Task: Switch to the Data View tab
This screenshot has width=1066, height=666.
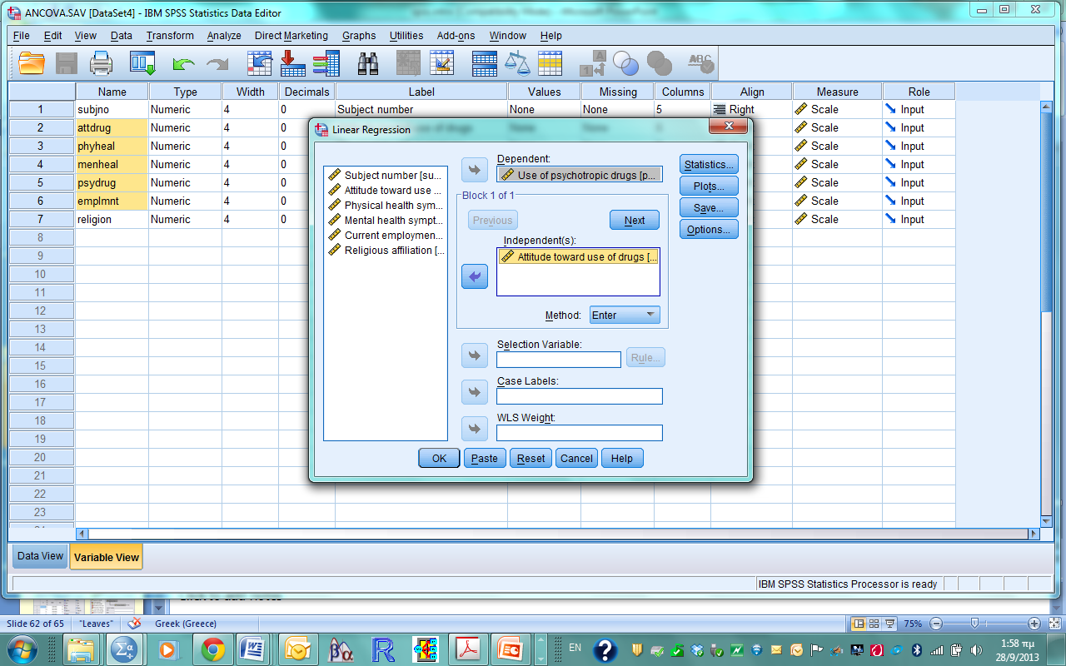Action: [x=40, y=556]
